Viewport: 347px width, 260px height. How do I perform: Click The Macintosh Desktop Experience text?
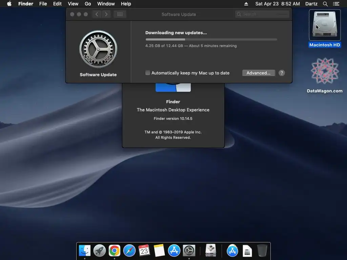coord(173,110)
